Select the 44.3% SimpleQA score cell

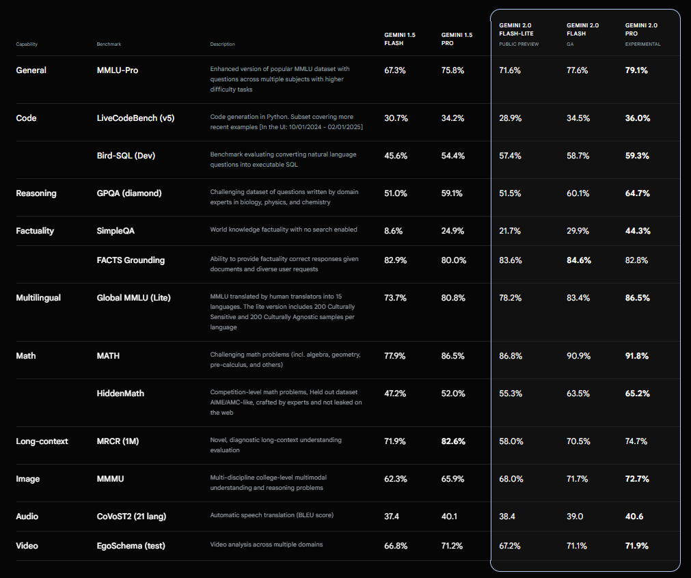[x=636, y=231]
